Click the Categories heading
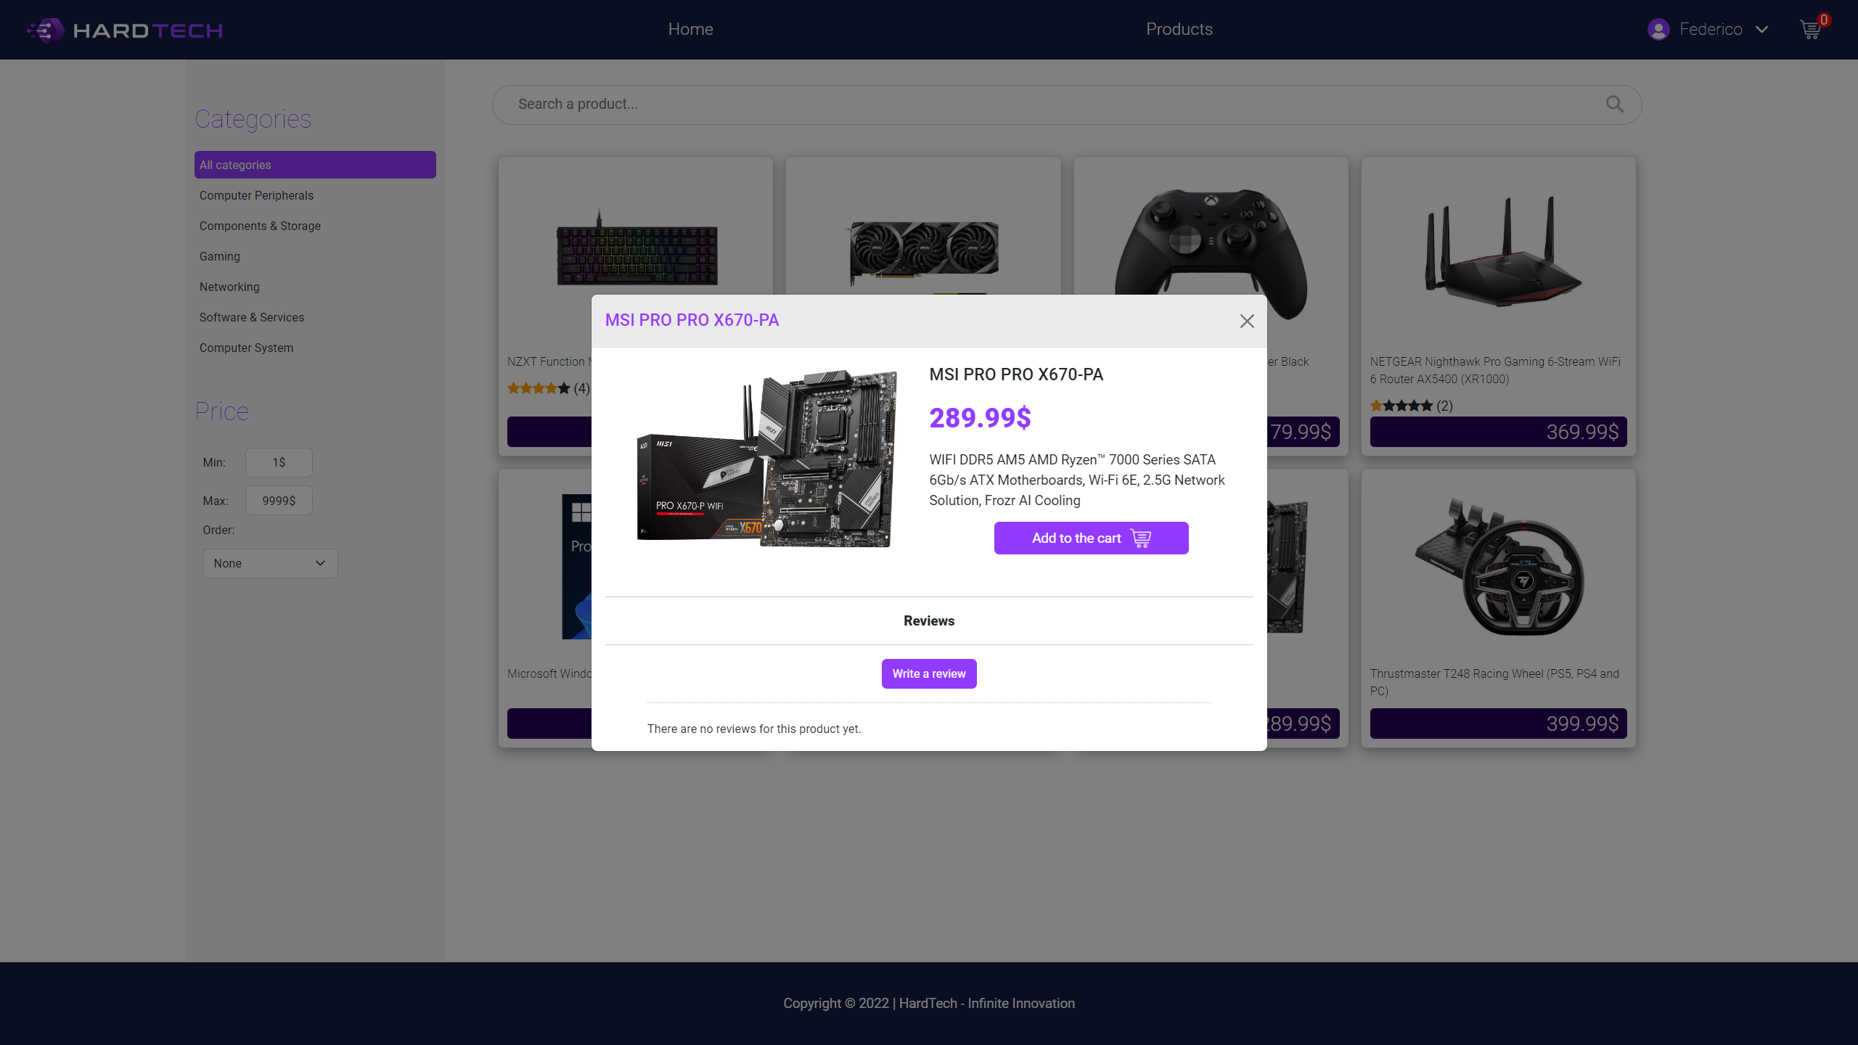Viewport: 1858px width, 1045px height. (253, 119)
